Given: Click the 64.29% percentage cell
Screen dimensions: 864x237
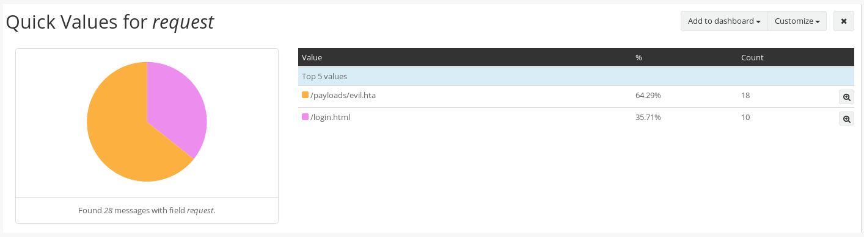Looking at the screenshot, I should coord(648,95).
